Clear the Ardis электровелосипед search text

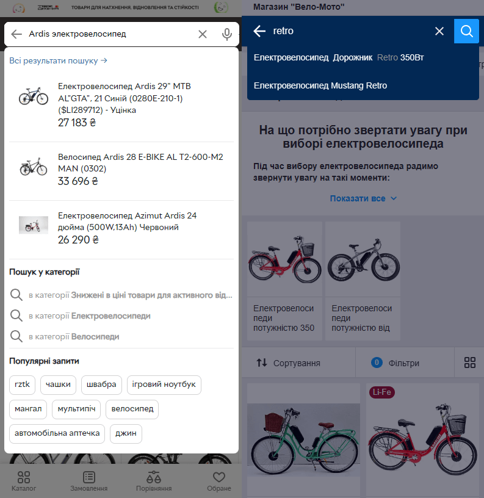click(x=202, y=34)
